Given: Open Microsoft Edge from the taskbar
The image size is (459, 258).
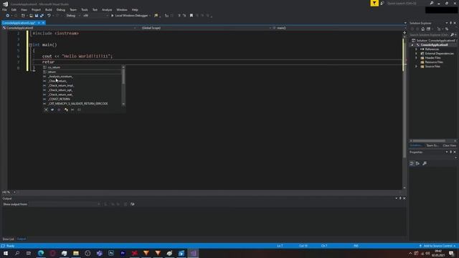Looking at the screenshot, I should coord(41,253).
